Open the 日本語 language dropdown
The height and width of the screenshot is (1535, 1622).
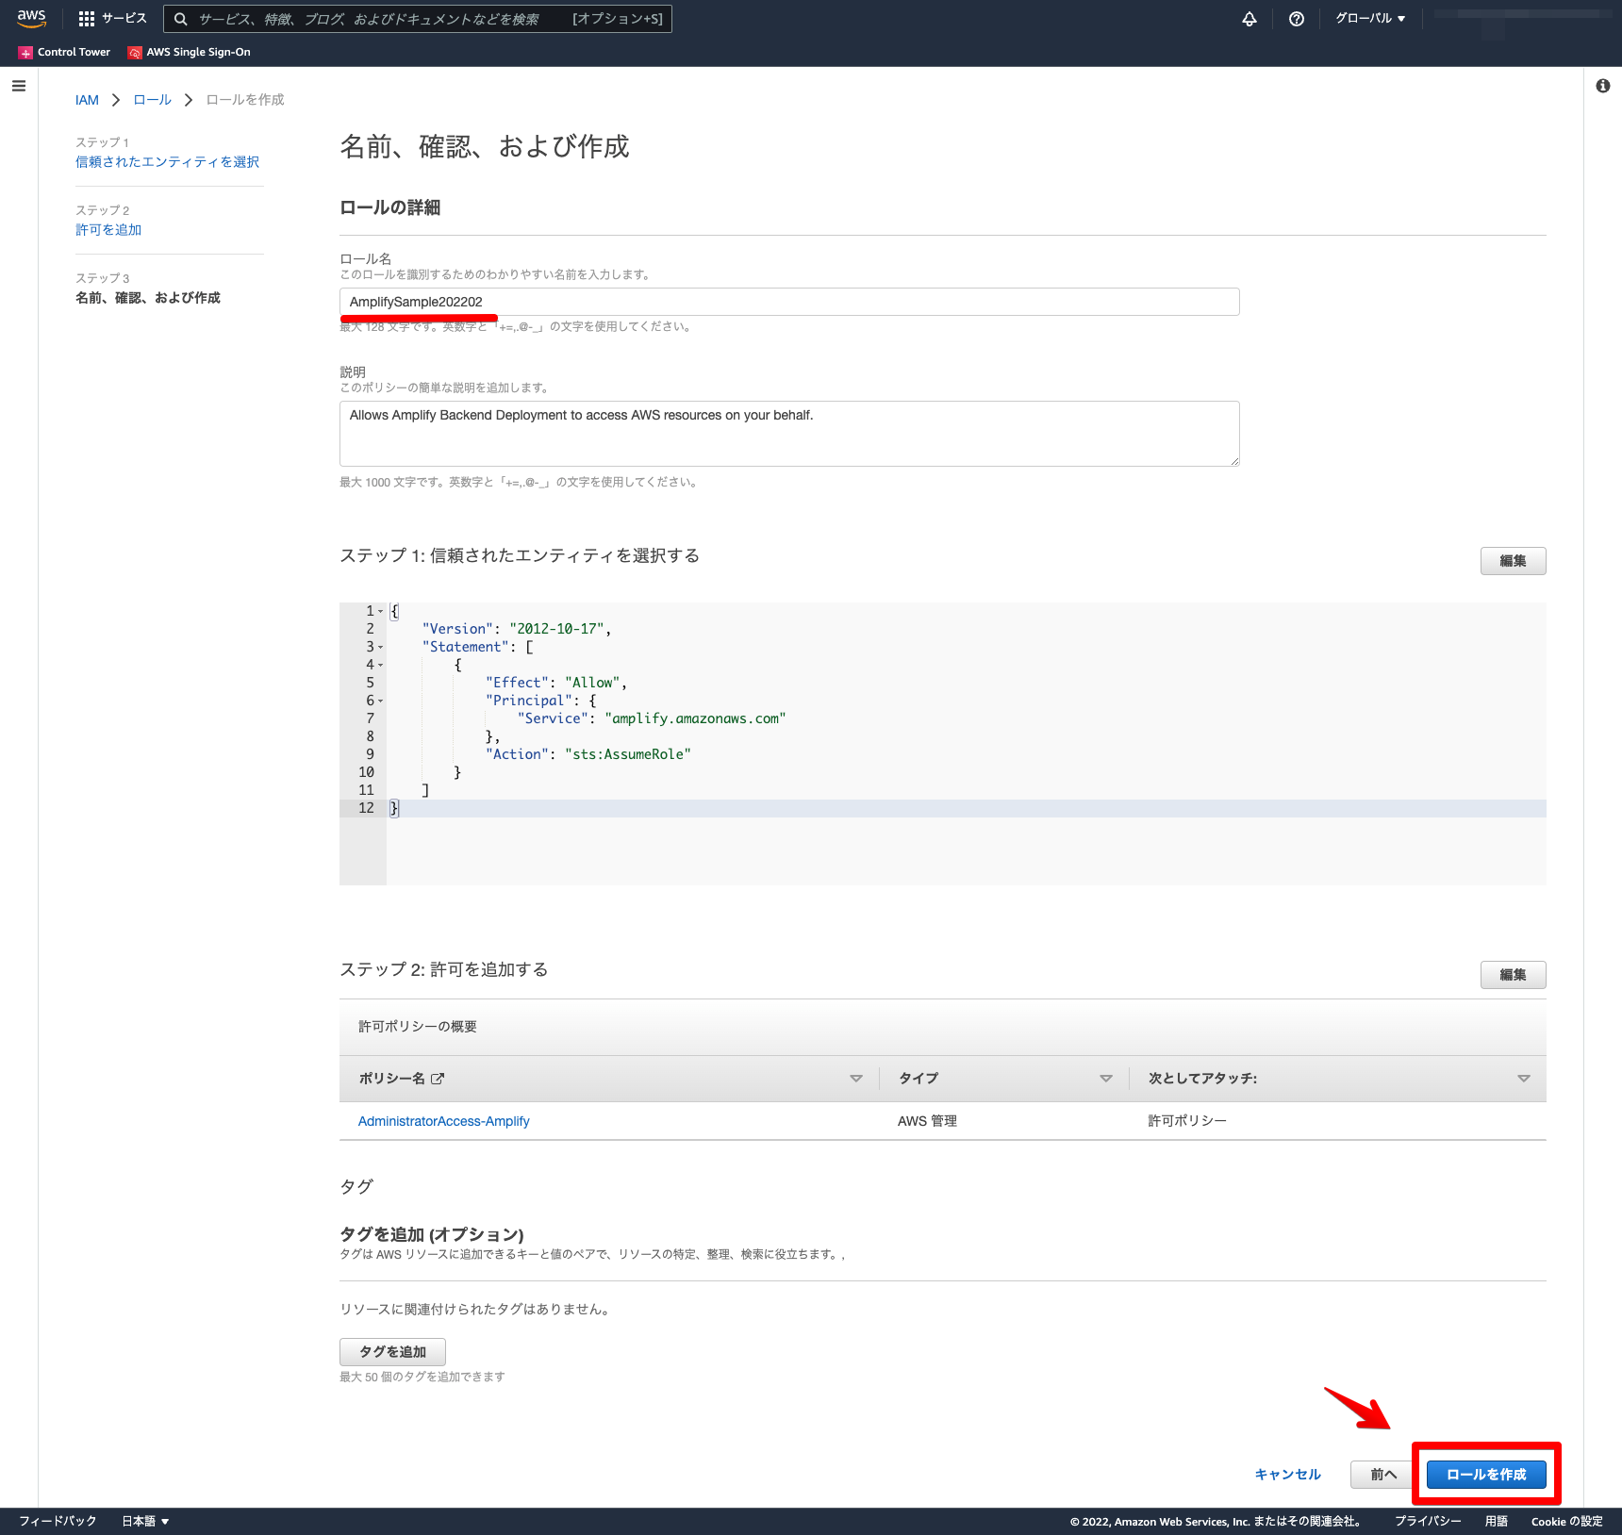pos(145,1521)
